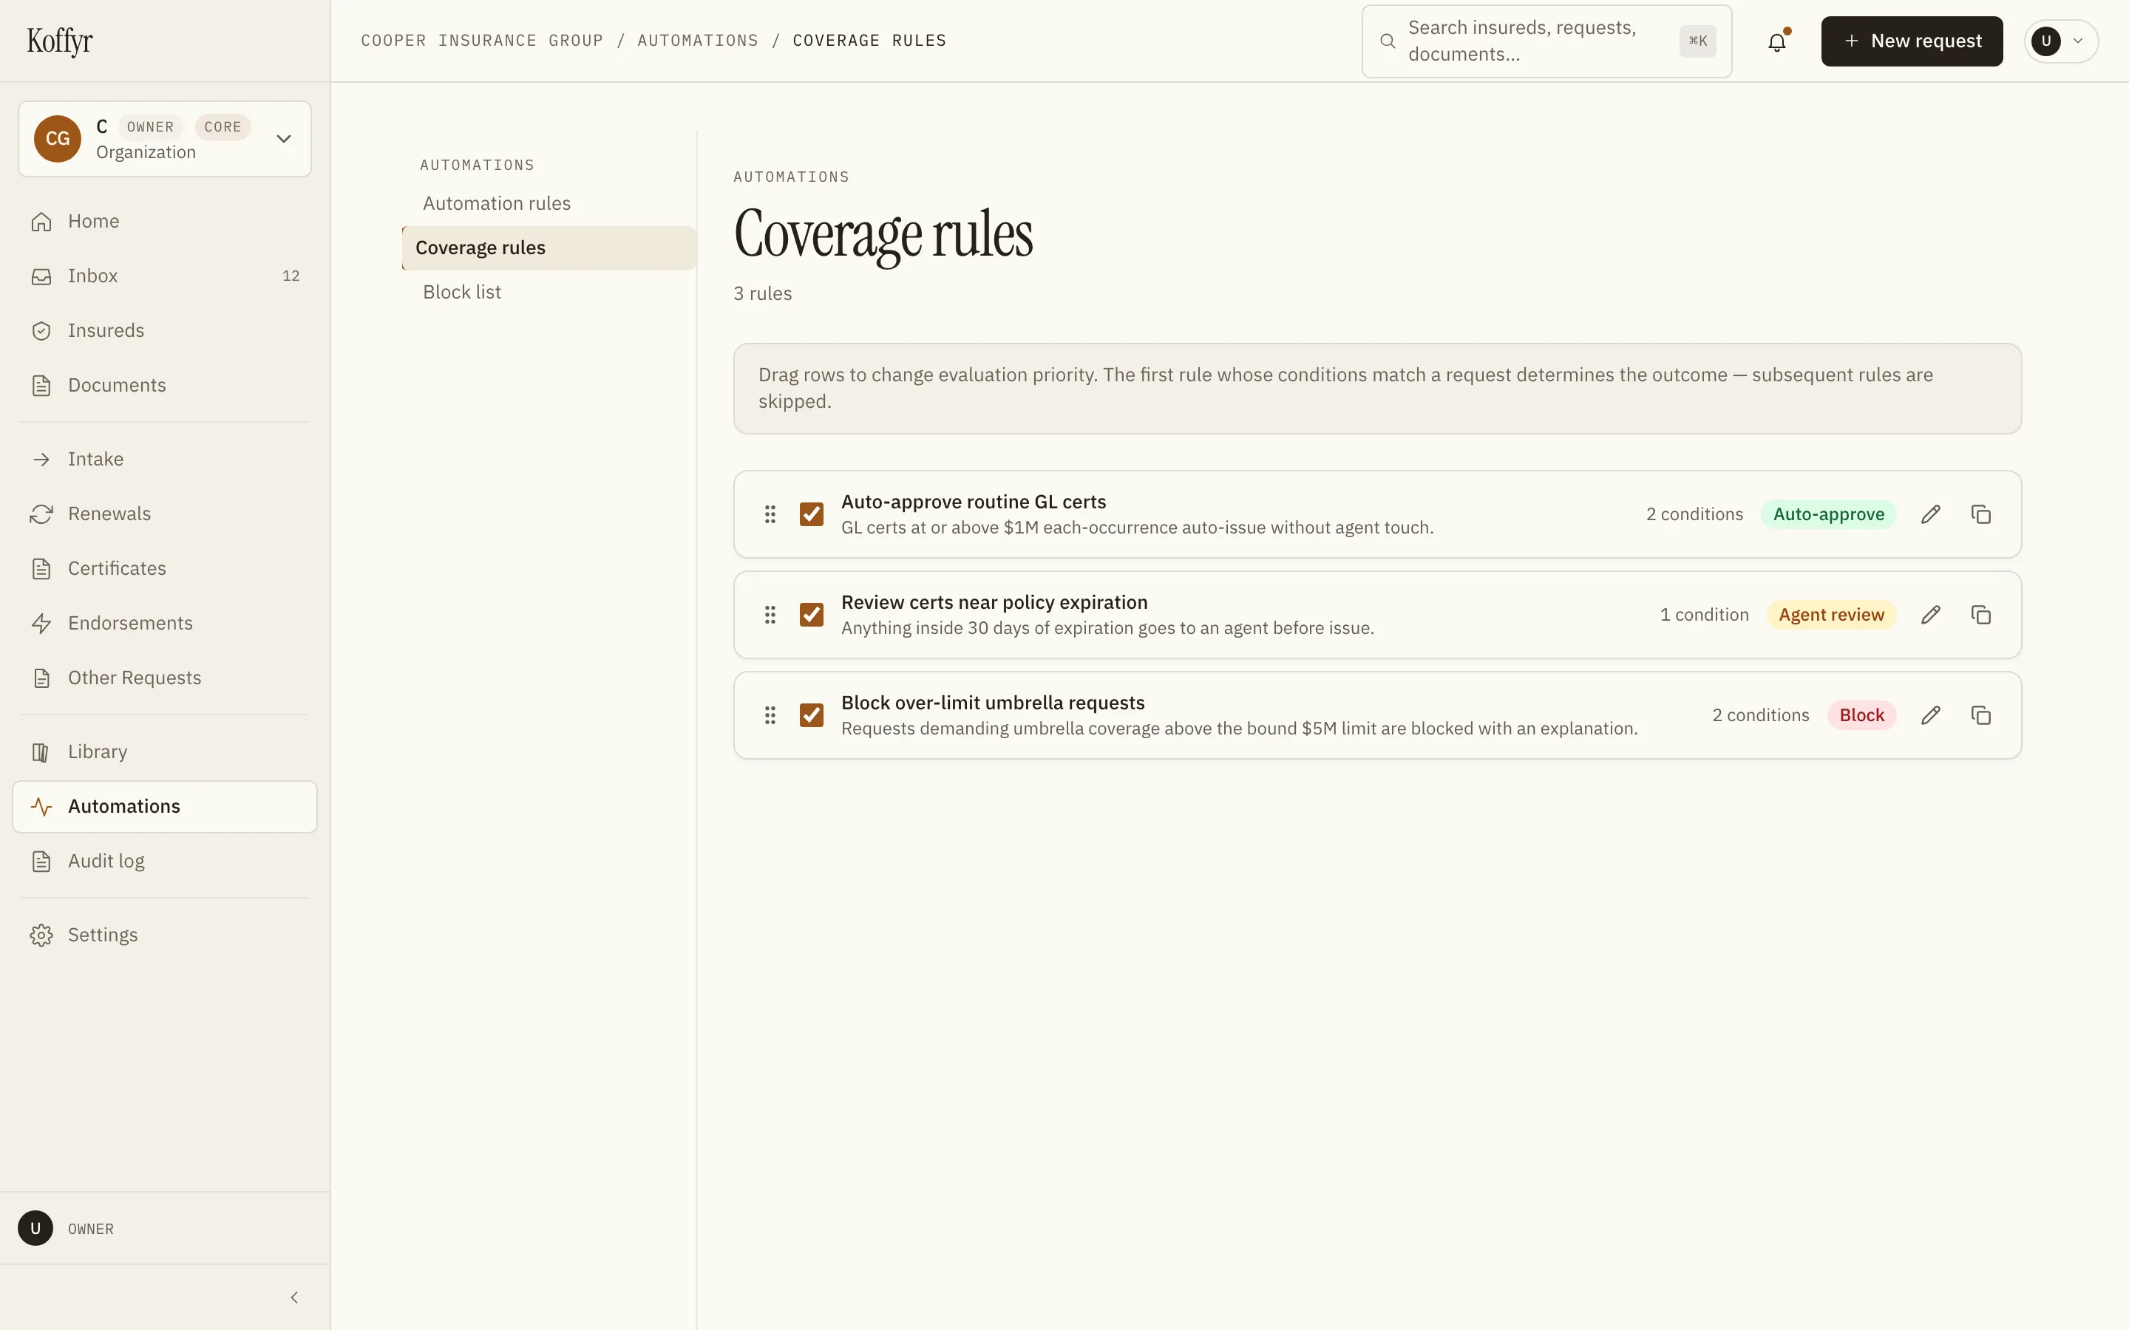Click the U avatar at sidebar bottom
This screenshot has width=2129, height=1330.
pos(35,1229)
